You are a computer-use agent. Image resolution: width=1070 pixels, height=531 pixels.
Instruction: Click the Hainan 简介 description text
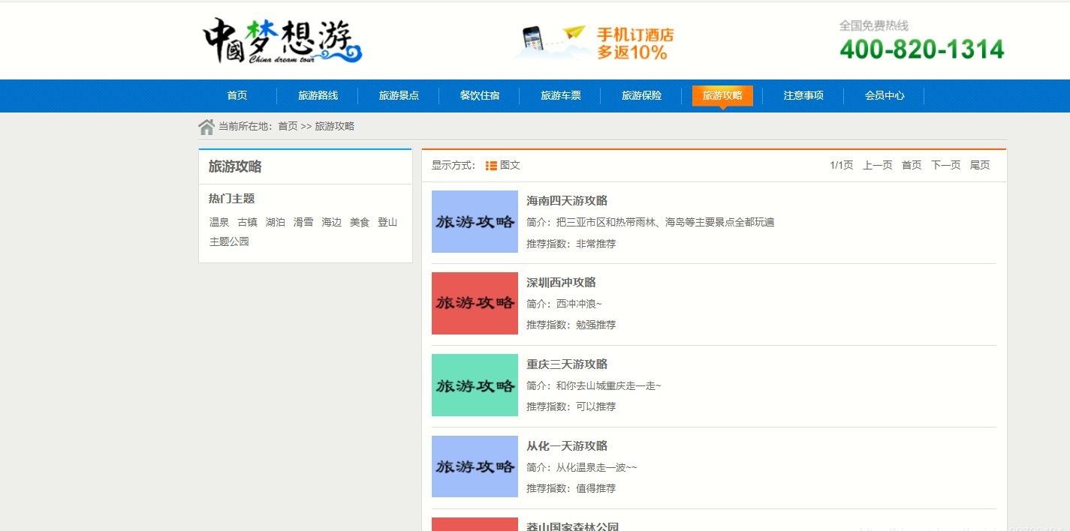650,223
